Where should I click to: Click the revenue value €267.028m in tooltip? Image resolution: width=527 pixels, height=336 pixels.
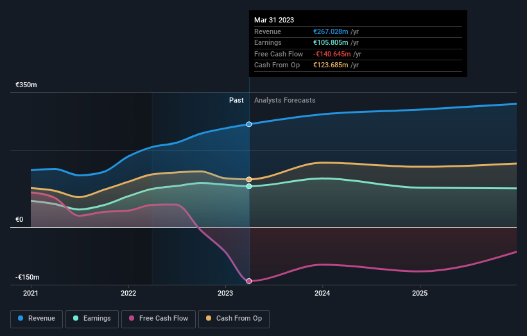[x=331, y=31]
